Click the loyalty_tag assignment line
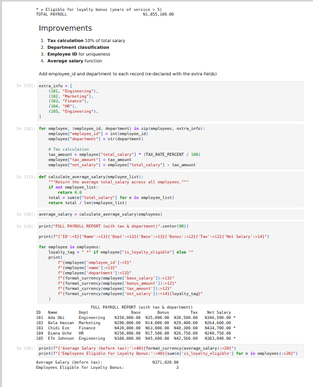The height and width of the screenshot is (387, 313). (120, 252)
